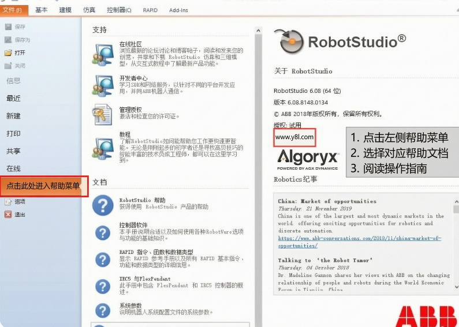Select 新建 in the left menu
This screenshot has width=459, height=327.
(13, 116)
